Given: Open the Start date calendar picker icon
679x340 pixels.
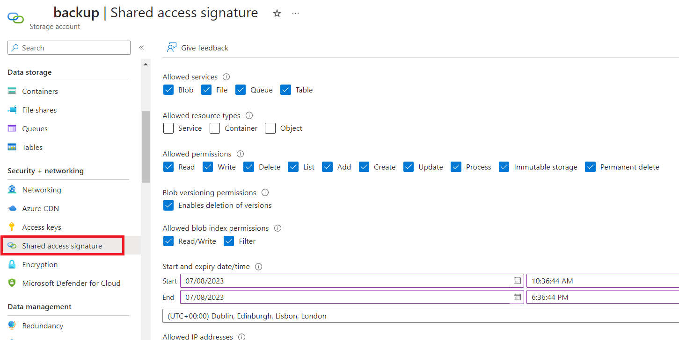Looking at the screenshot, I should coord(517,281).
